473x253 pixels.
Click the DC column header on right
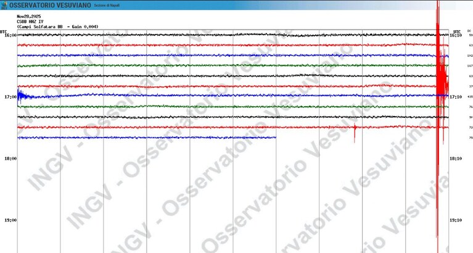[469, 31]
